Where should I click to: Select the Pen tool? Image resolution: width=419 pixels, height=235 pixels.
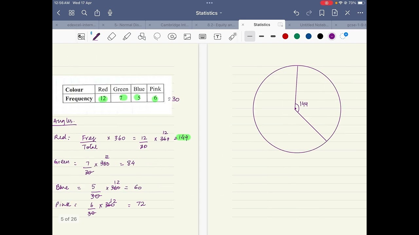[96, 36]
